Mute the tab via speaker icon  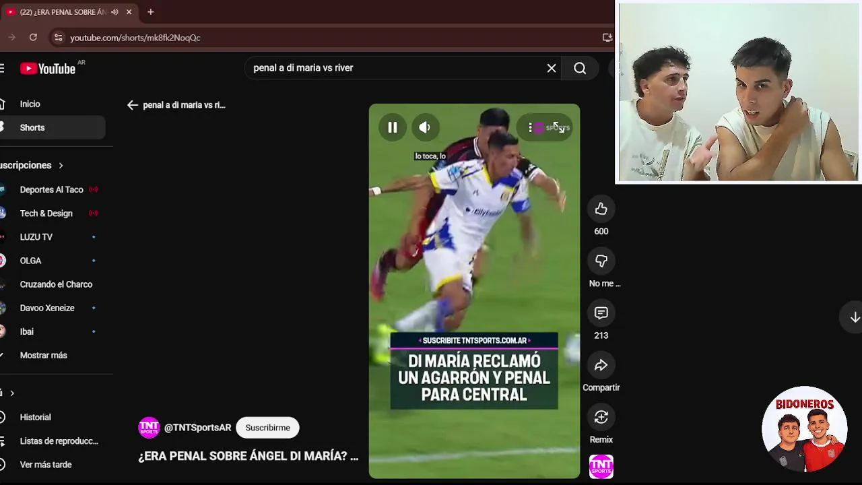pyautogui.click(x=114, y=12)
